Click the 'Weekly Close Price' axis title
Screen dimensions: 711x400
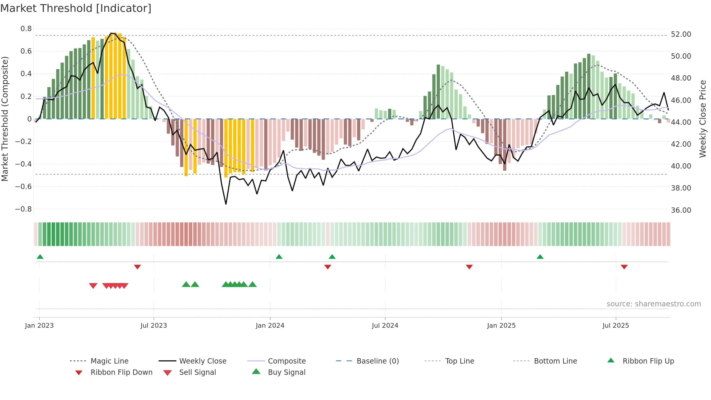(703, 119)
